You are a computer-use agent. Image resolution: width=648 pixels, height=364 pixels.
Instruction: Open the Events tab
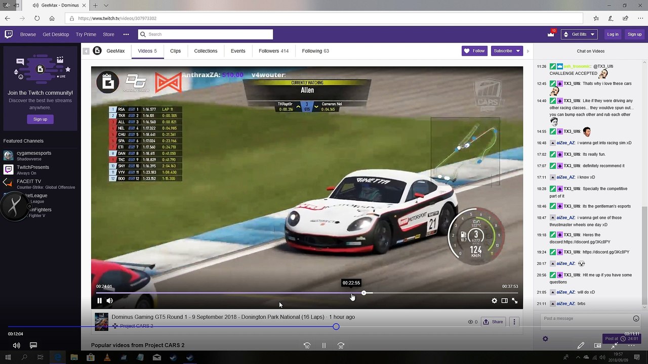point(238,51)
